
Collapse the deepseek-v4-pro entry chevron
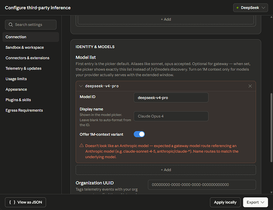pos(81,86)
